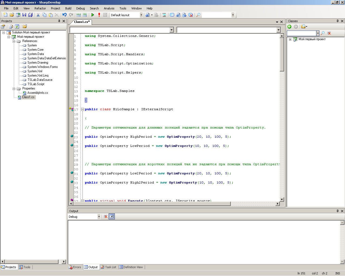Screen dimensions: 345x276
Task: Click the Cut scissors icon
Action: (38, 15)
